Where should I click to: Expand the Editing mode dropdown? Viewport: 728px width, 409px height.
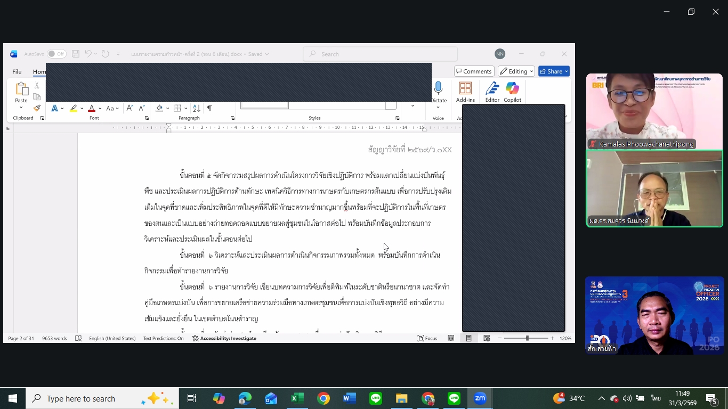(x=516, y=71)
